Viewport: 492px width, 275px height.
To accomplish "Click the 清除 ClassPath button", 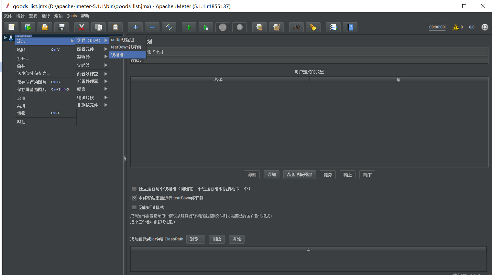I will pos(236,239).
